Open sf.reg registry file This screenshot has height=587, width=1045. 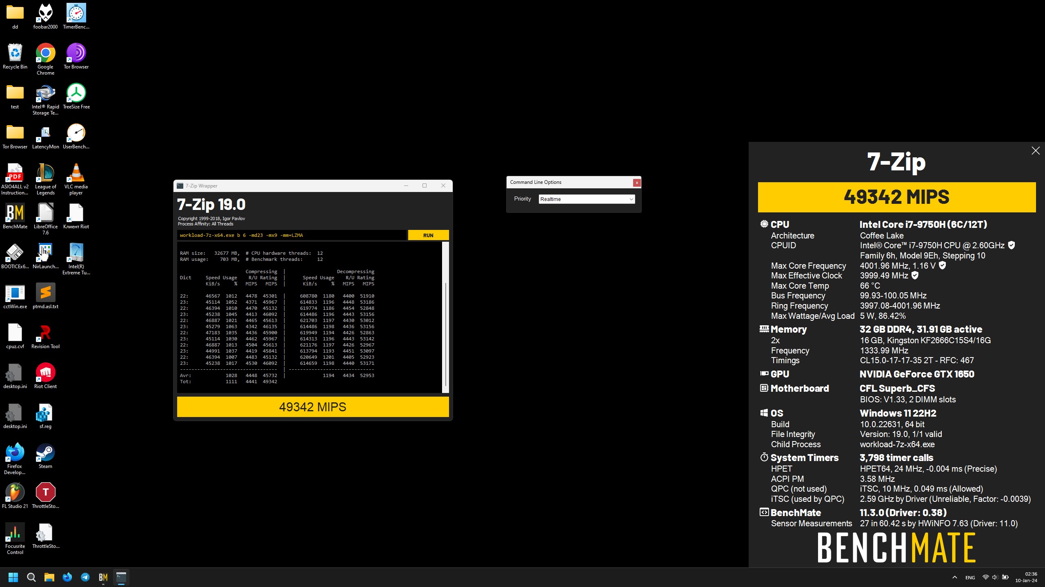[45, 416]
